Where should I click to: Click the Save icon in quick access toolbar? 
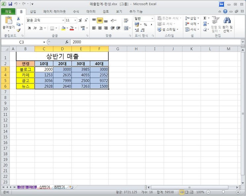click(x=10, y=4)
